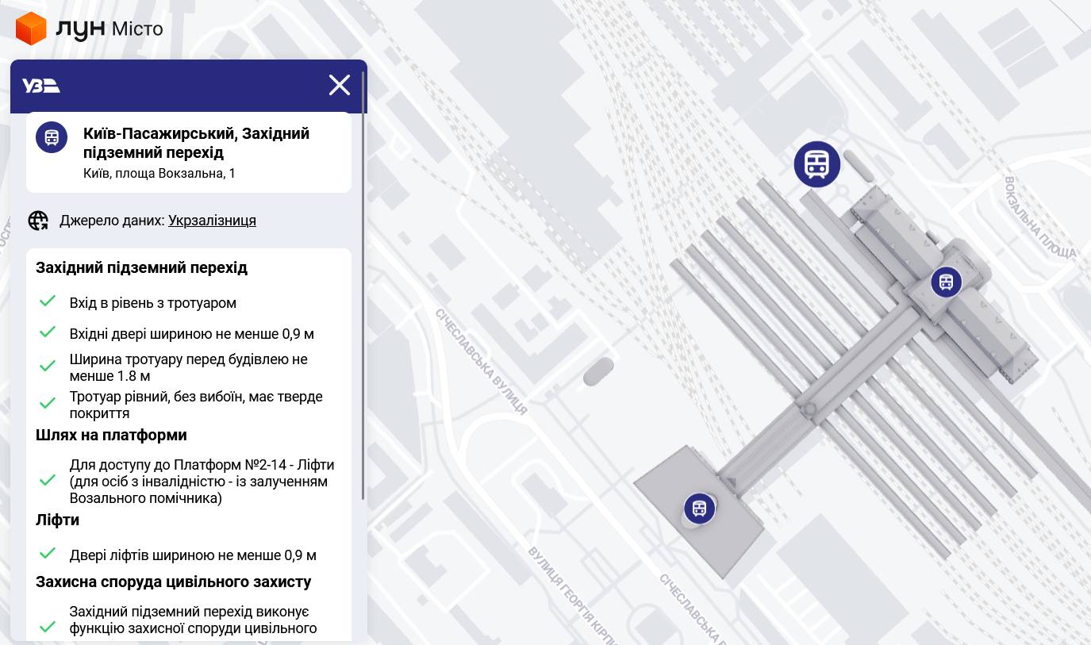Click the panel's vertical scrollbar
This screenshot has width=1091, height=645.
(x=363, y=286)
